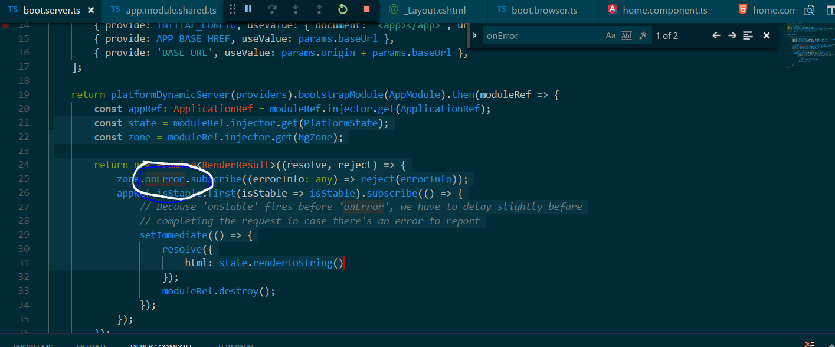Close the find widget
This screenshot has width=835, height=347.
pos(767,35)
